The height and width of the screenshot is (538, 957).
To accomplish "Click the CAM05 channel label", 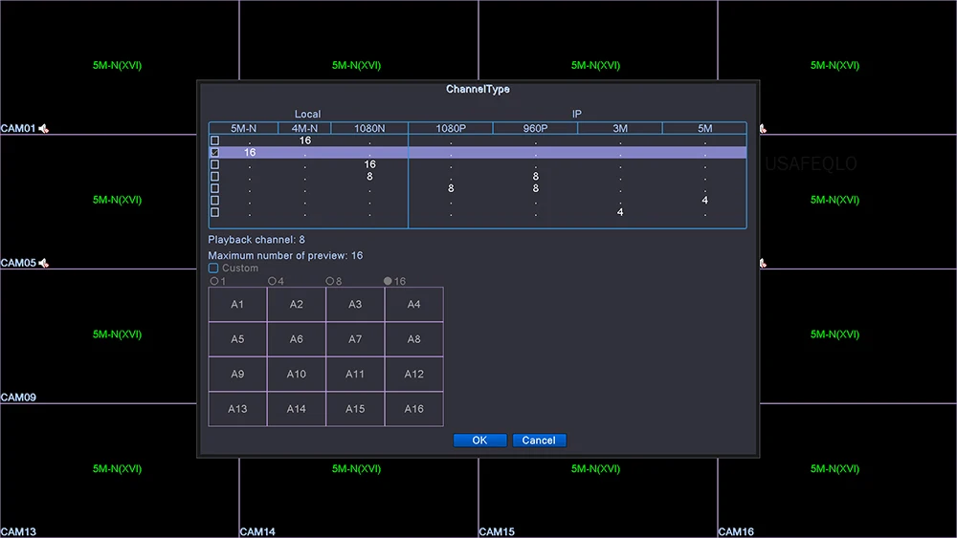I will coord(18,263).
